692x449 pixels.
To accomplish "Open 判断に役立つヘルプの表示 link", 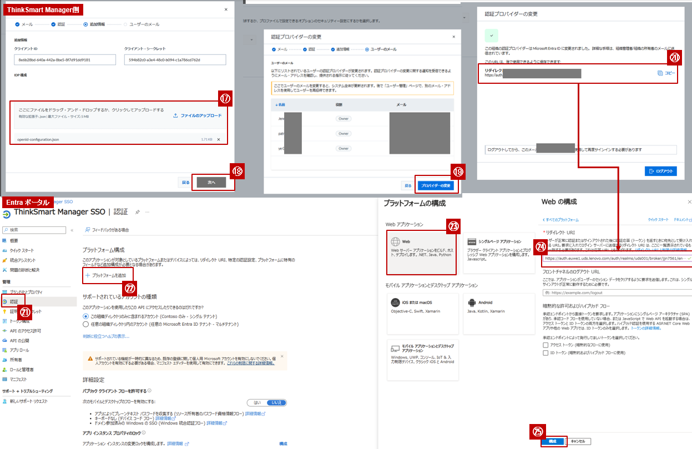I will coord(106,336).
